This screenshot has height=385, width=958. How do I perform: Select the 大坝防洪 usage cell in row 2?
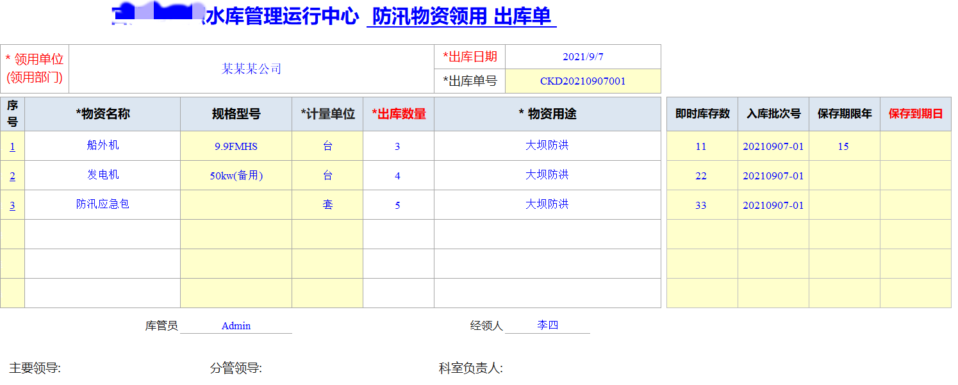click(x=547, y=175)
